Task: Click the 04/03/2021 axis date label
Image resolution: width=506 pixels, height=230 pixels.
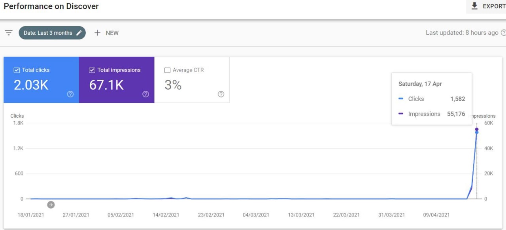Action: coord(256,215)
